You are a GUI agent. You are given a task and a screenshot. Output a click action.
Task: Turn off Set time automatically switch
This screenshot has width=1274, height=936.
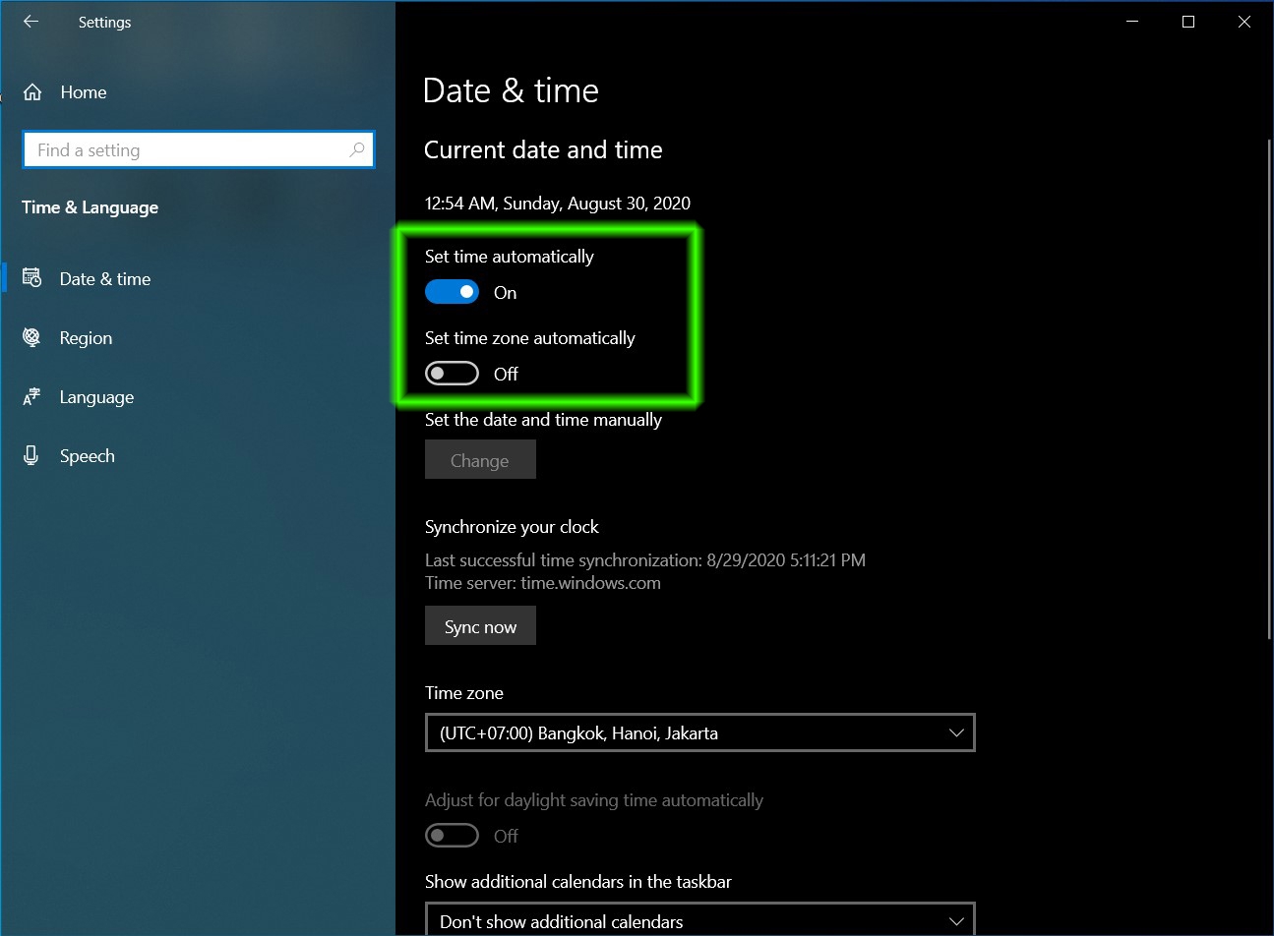452,292
